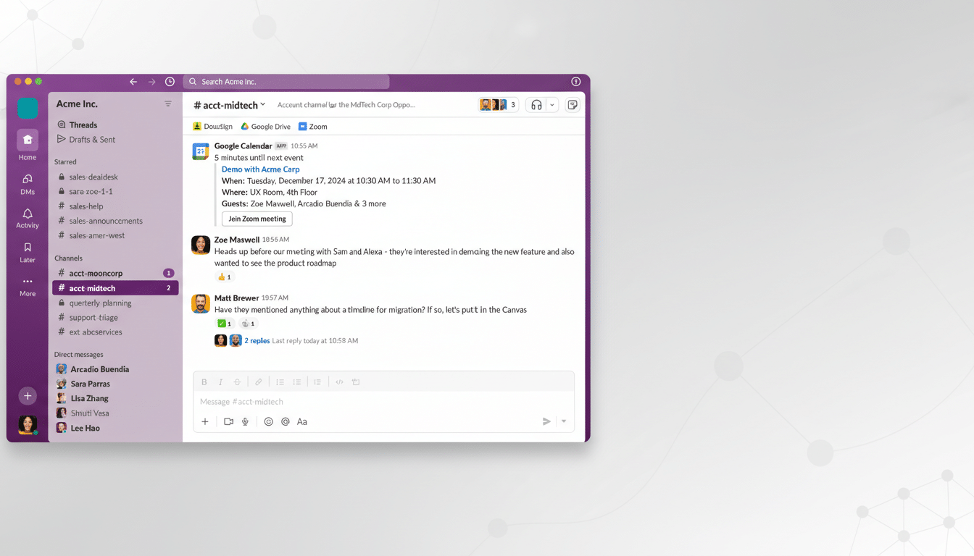974x556 pixels.
Task: Attach a file using the plus icon
Action: [x=205, y=421]
